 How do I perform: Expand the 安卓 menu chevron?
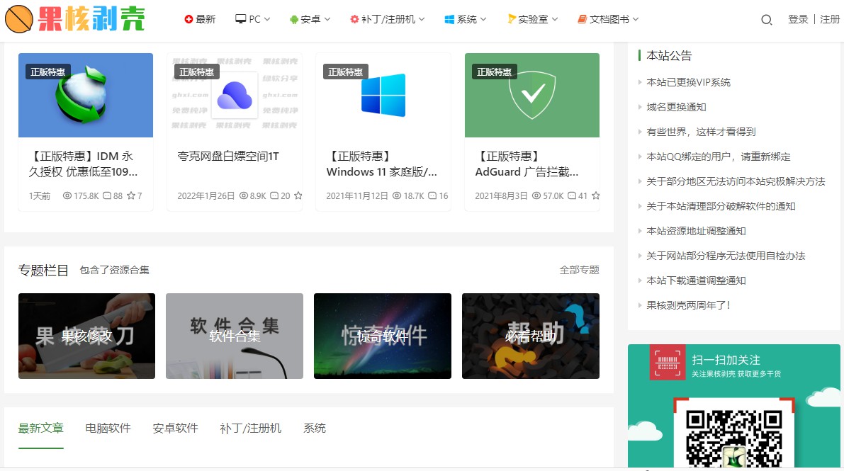327,19
